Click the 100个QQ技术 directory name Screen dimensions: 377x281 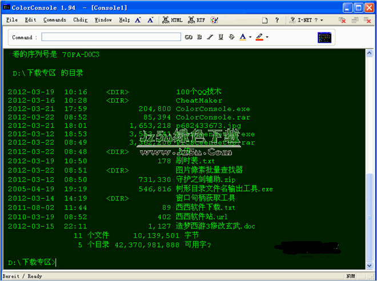[199, 91]
